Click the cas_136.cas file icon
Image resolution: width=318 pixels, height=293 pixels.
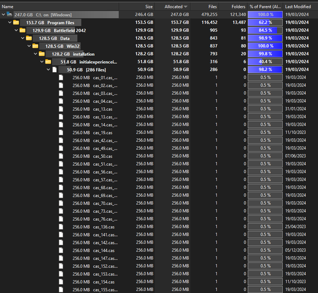pyautogui.click(x=61, y=227)
